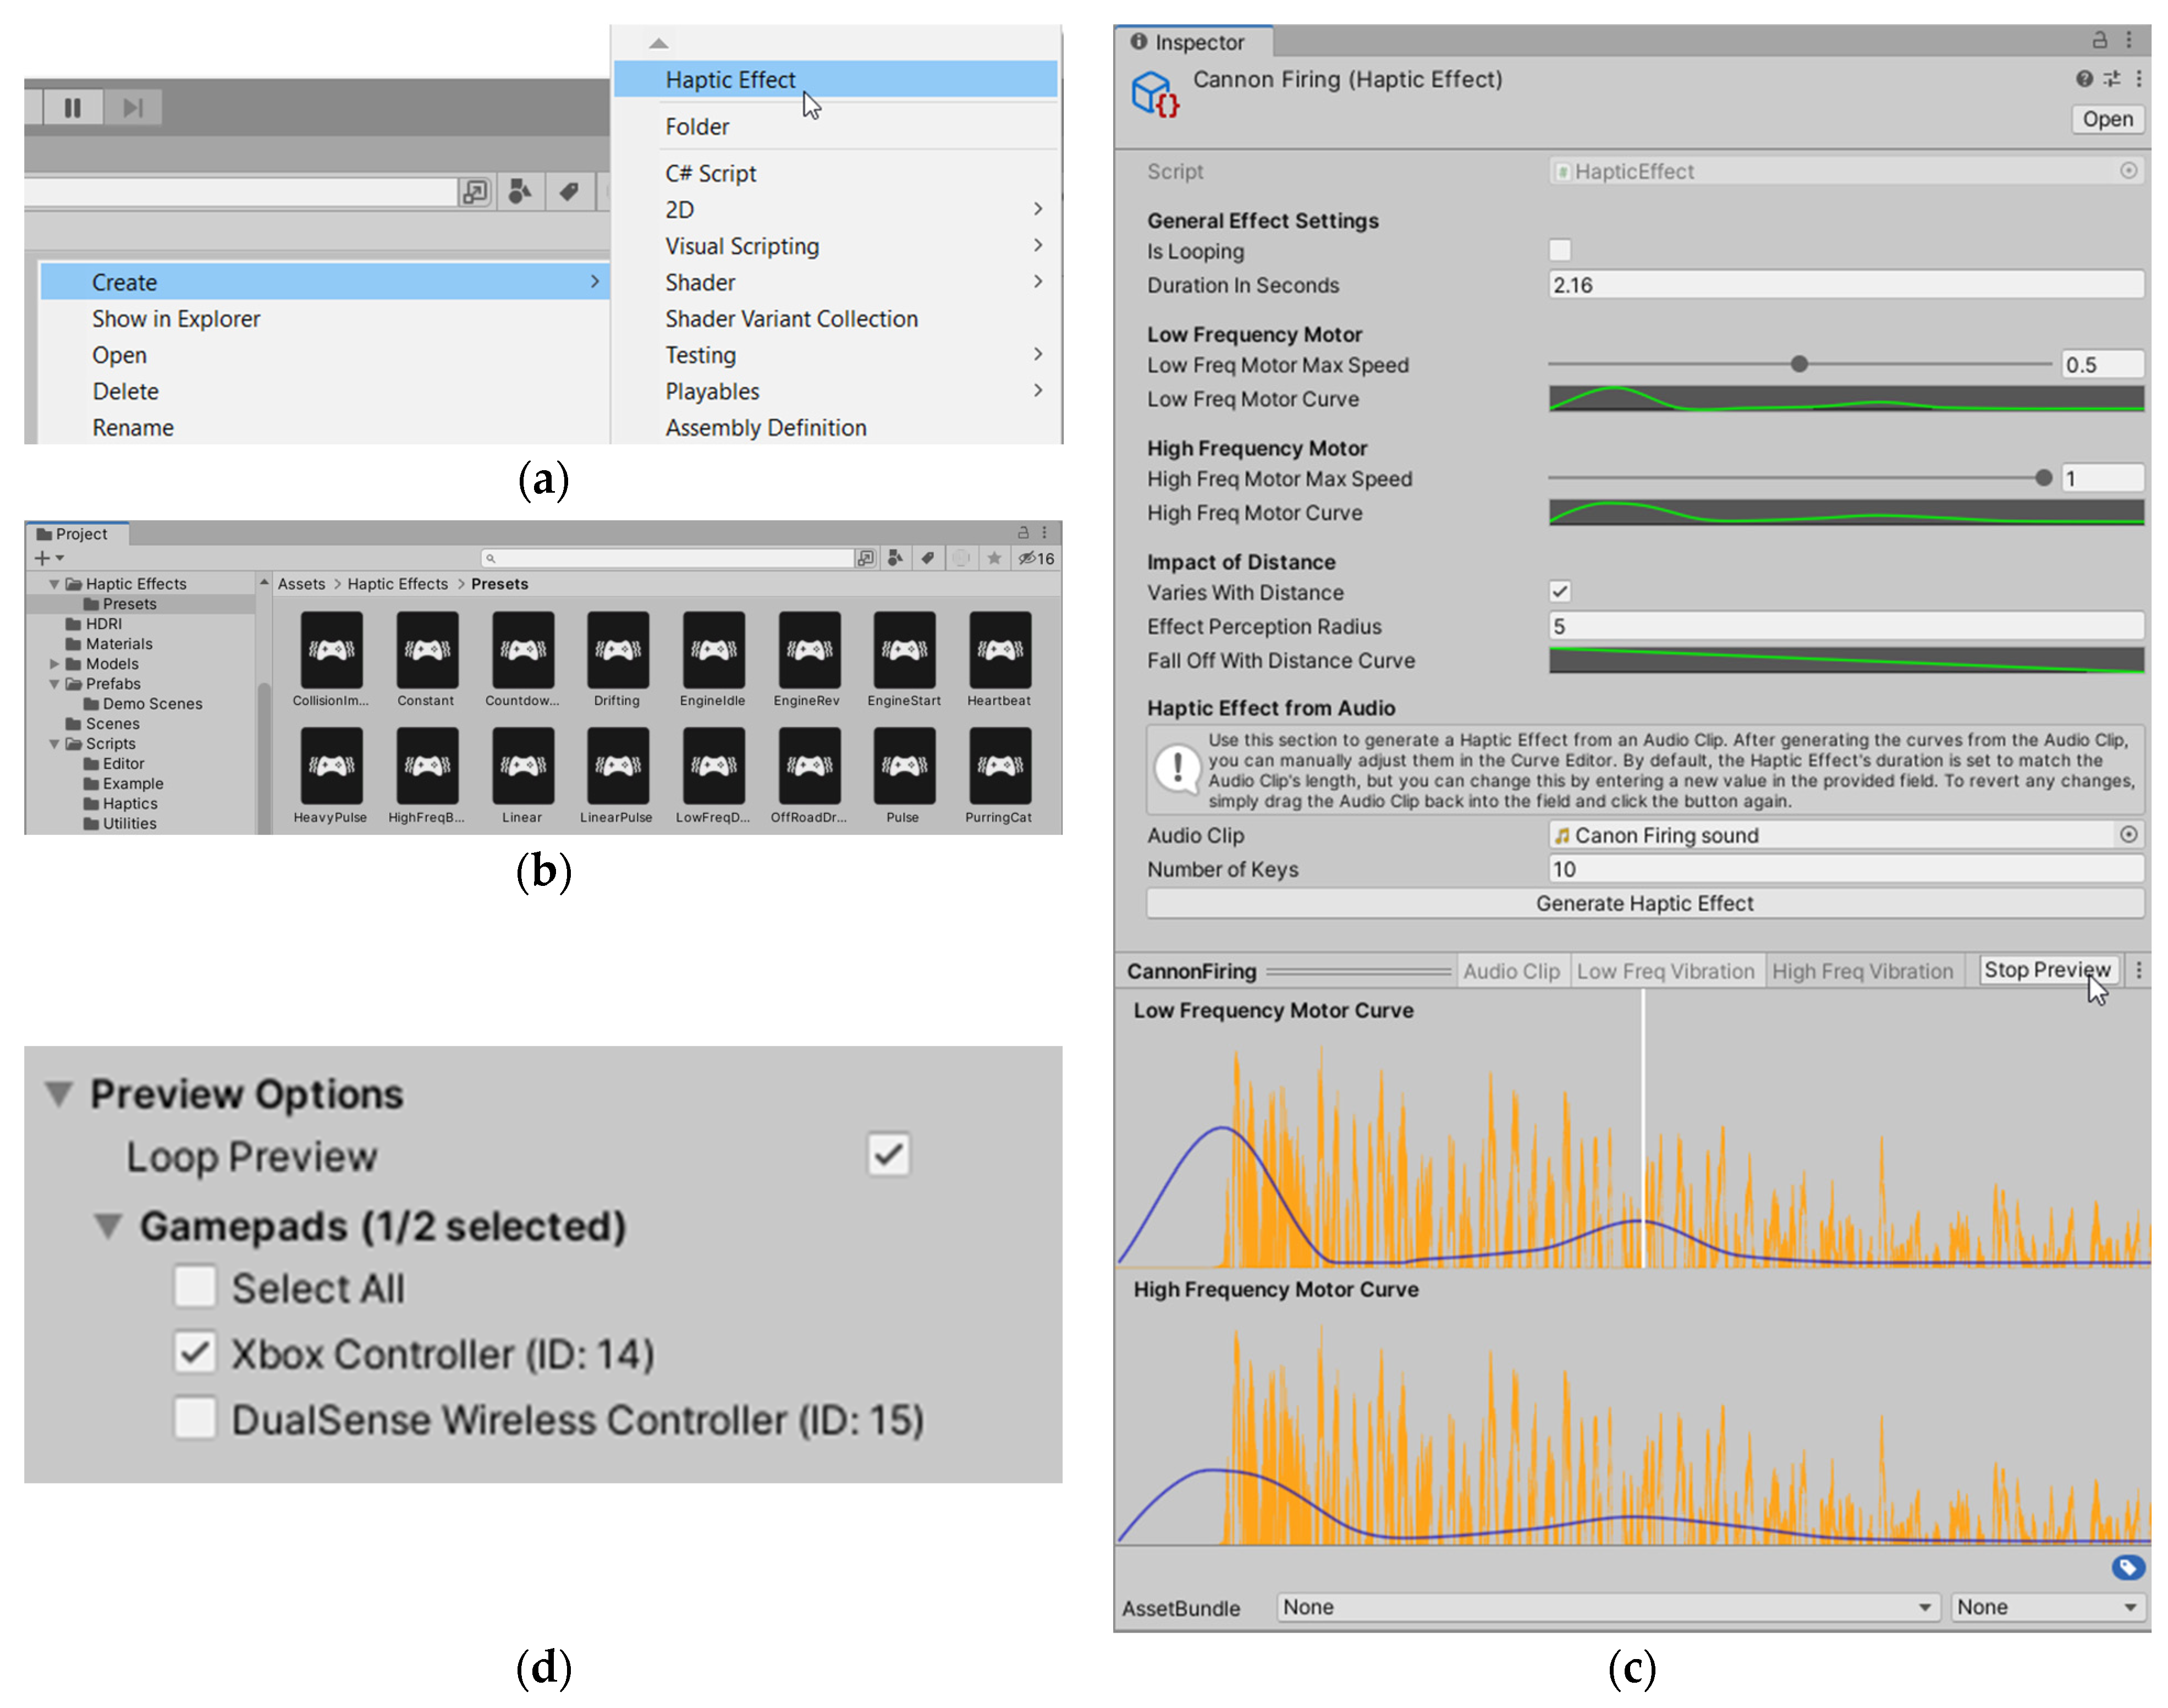This screenshot has height=1708, width=2168.
Task: Uncheck Varies With Distance
Action: point(1559,591)
